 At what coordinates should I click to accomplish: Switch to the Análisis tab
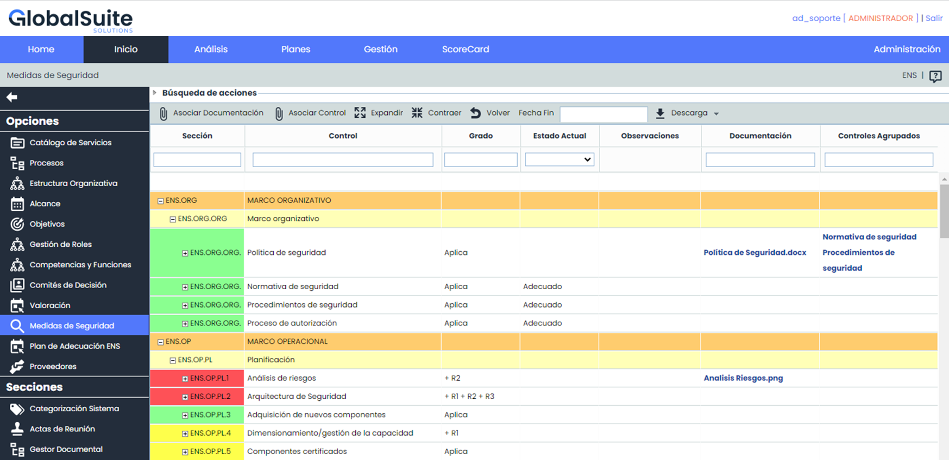[211, 49]
